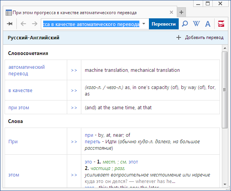Open the переть word link
This screenshot has width=231, height=191.
92,142
